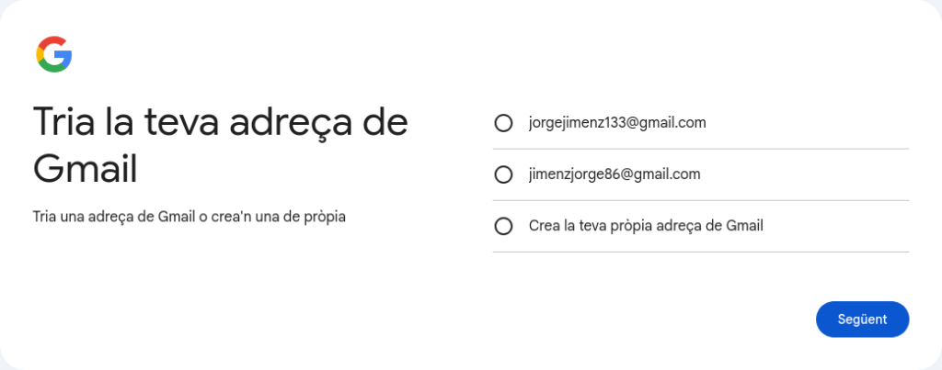The width and height of the screenshot is (942, 370).
Task: Click the jimenzjorge86@gmail.com address label
Action: [615, 174]
